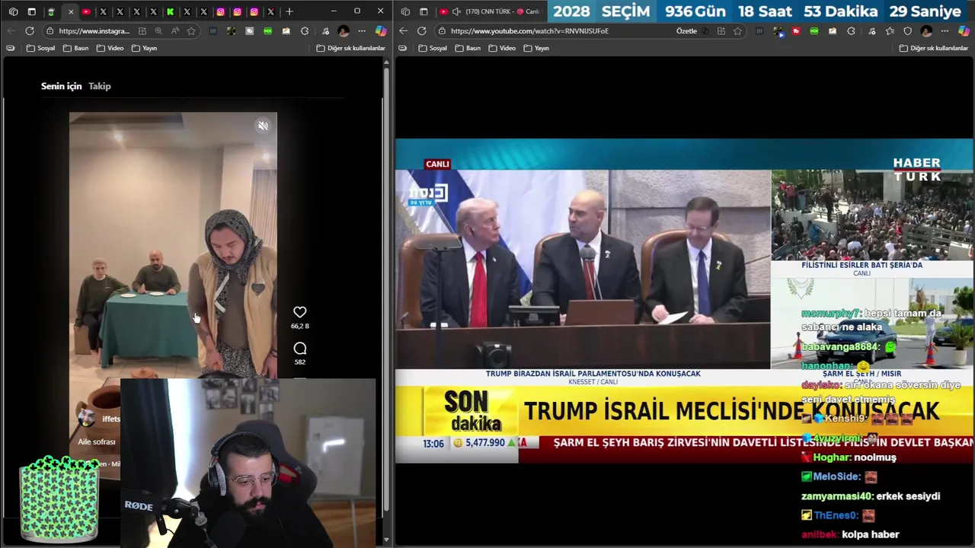Viewport: 975px width, 548px height.
Task: Expand Basın bookmarks folder in Instagram window
Action: pyautogui.click(x=76, y=48)
